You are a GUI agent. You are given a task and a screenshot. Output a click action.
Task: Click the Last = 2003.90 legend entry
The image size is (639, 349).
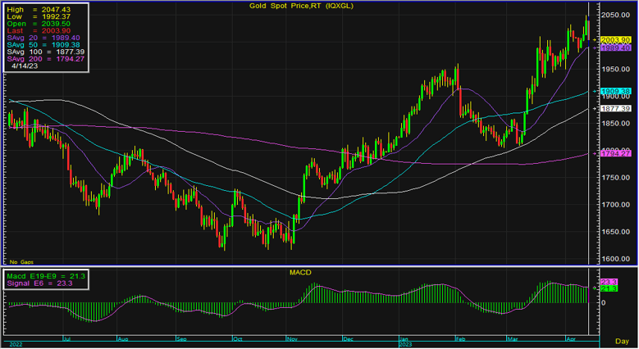[x=39, y=30]
